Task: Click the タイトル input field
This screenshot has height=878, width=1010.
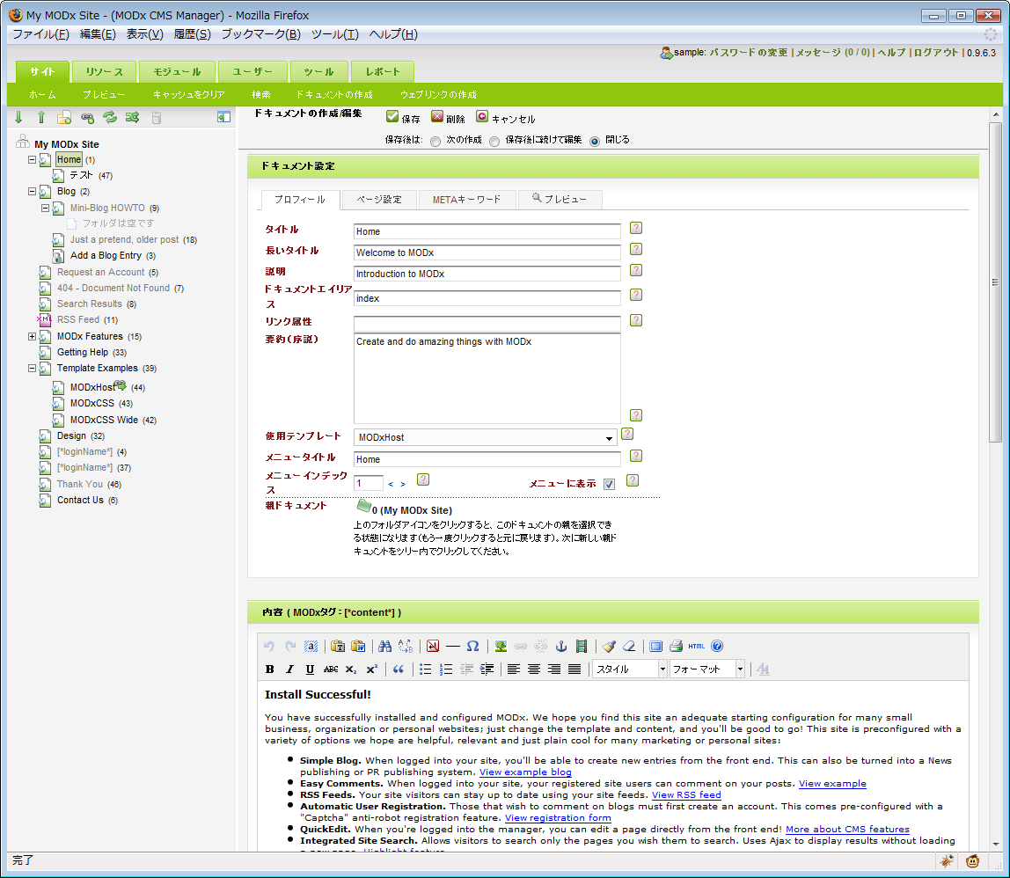Action: [x=487, y=231]
